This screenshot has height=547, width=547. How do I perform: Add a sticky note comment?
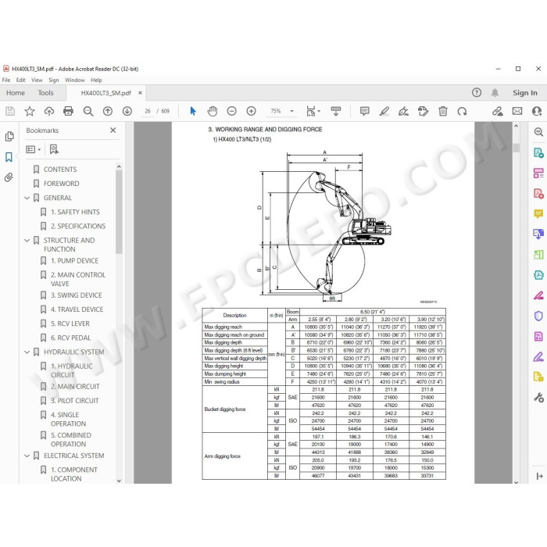click(x=365, y=111)
